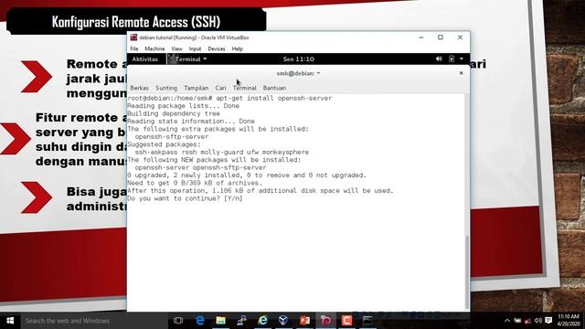Open the Action Center notifications icon
The image size is (585, 329).
(548, 321)
